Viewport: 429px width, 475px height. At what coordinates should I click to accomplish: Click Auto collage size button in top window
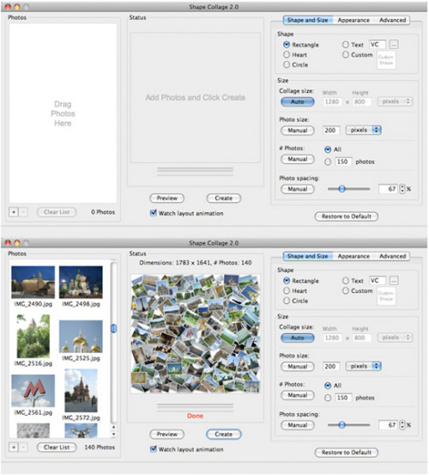tap(298, 101)
